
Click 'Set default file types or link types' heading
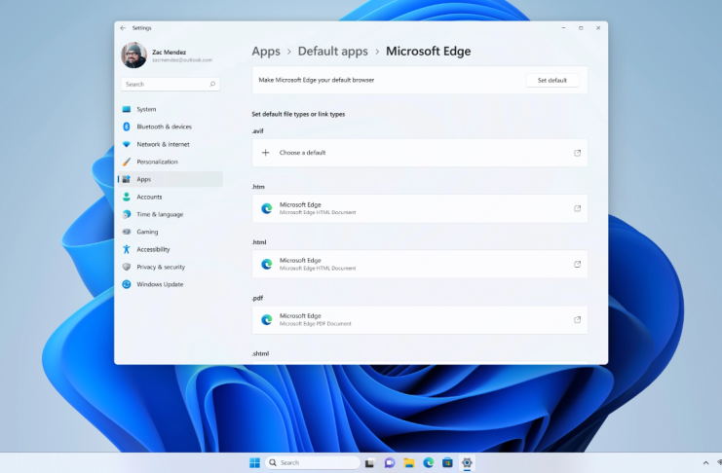click(298, 114)
